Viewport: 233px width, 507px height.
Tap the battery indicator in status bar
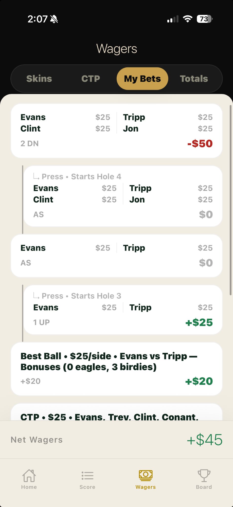pyautogui.click(x=204, y=19)
